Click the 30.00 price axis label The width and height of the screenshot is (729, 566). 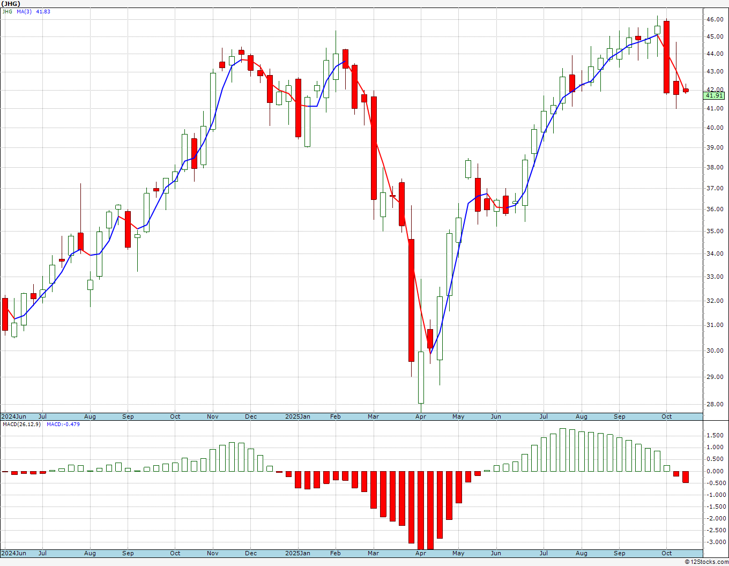[x=715, y=351]
